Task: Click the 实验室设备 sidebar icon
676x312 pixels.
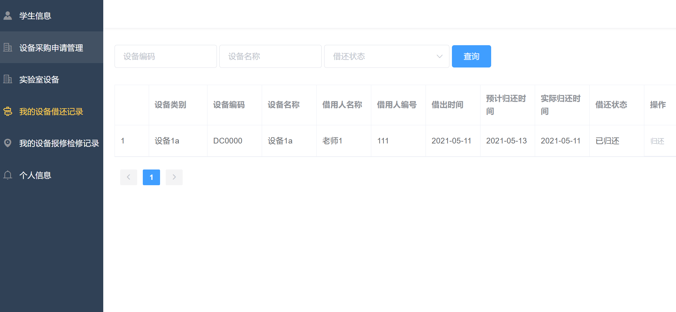Action: 8,79
